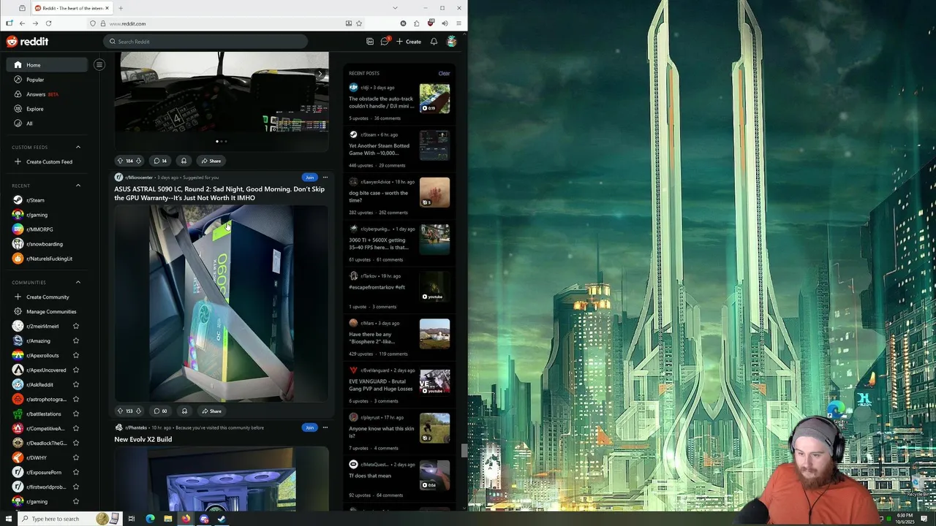Open the Firefox list all tabs dropdown
Viewport: 936px width, 526px height.
point(395,8)
